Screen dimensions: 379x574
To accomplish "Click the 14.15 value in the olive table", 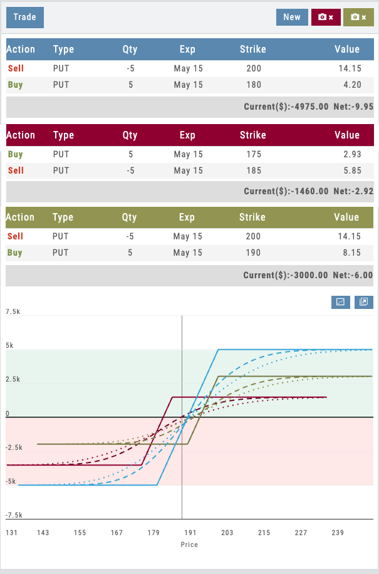I will (x=346, y=236).
